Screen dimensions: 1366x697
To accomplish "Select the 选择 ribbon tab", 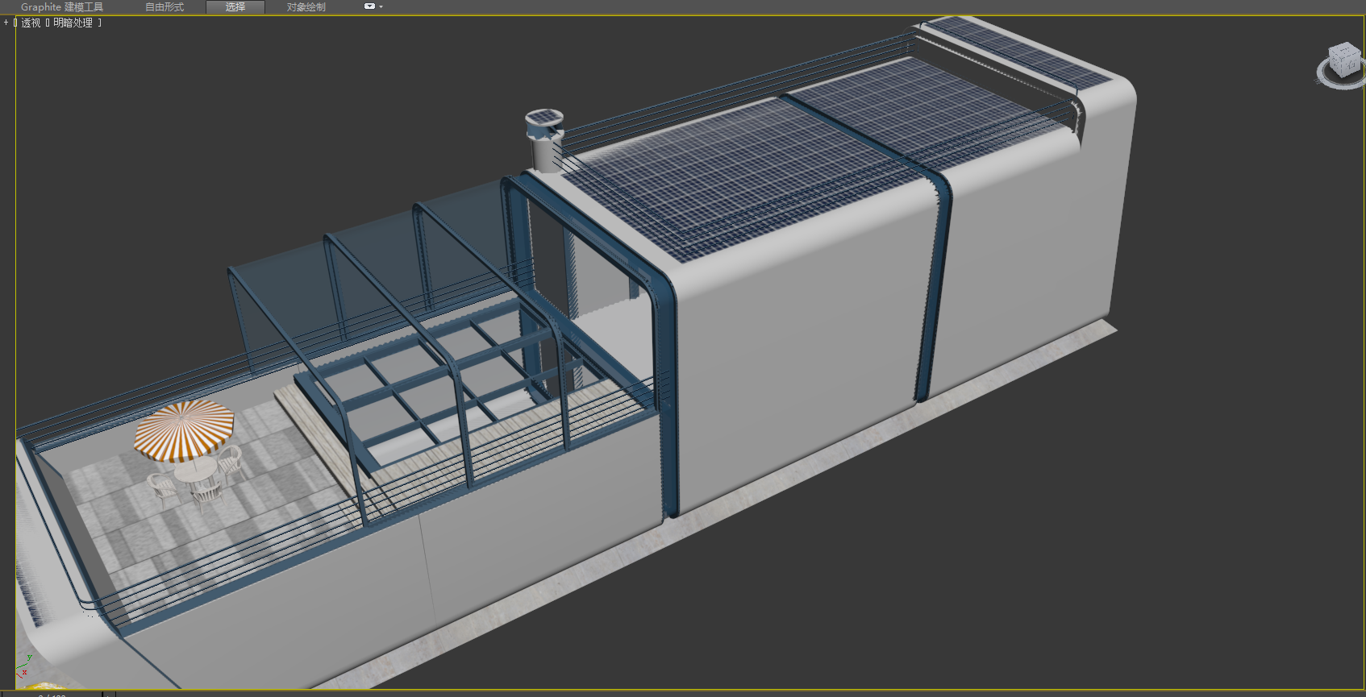I will (235, 6).
